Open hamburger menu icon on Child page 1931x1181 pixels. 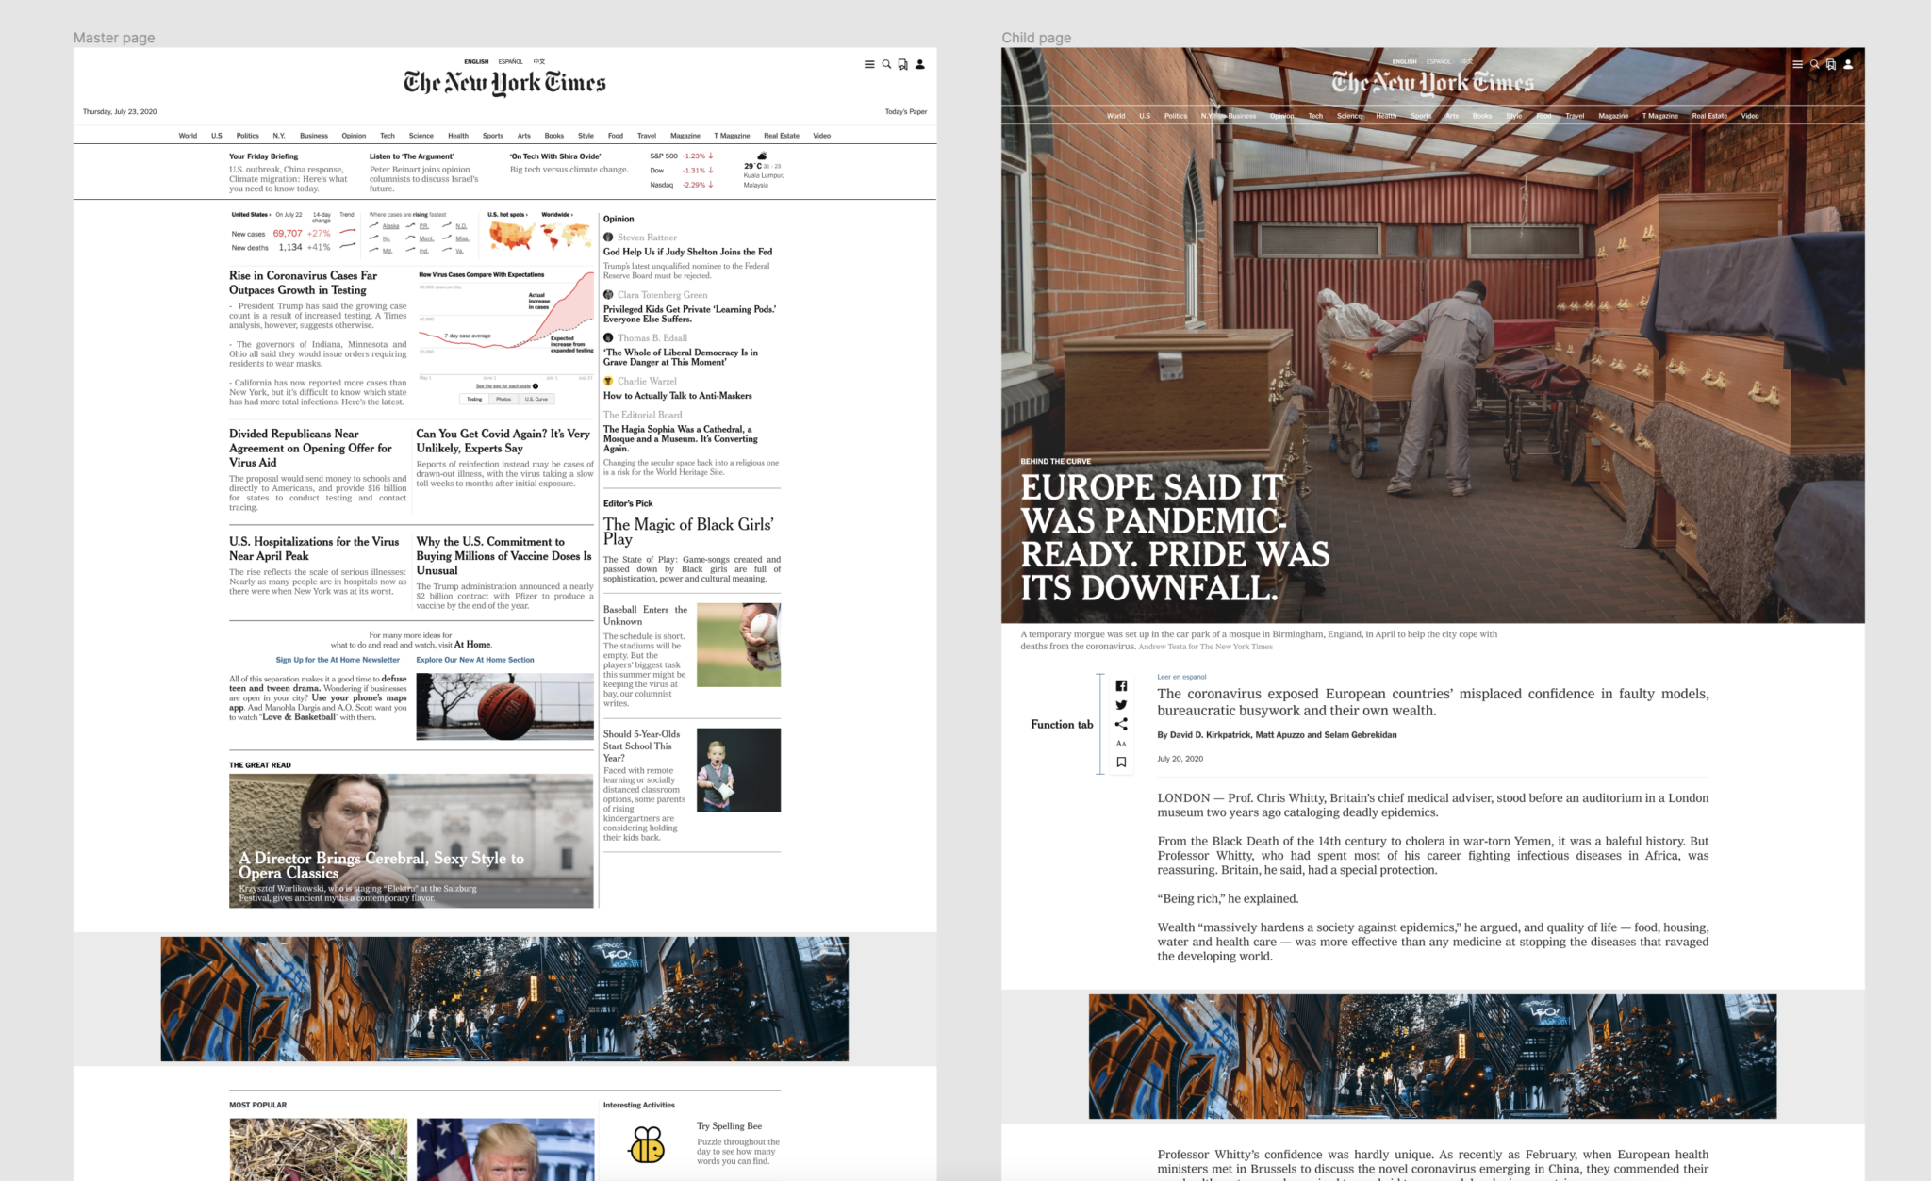pyautogui.click(x=1797, y=65)
